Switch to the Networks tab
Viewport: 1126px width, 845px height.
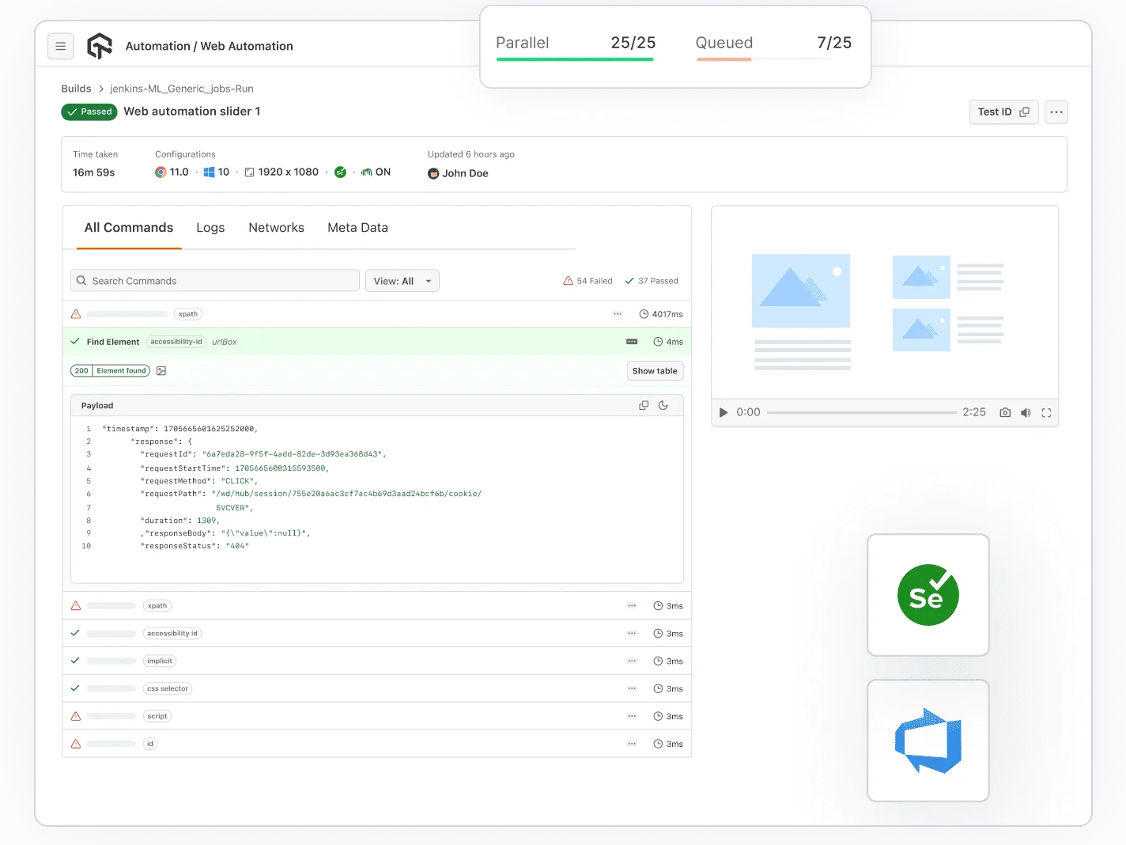[276, 228]
